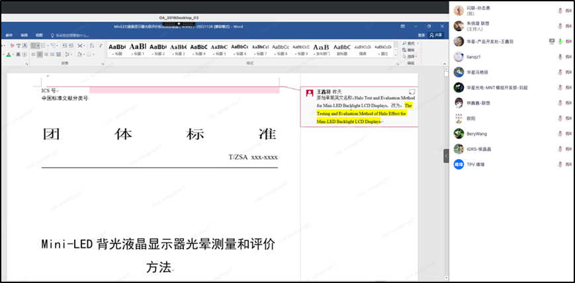Click the 替换 replace button
Viewport: 575px width, 283px height.
click(x=408, y=50)
